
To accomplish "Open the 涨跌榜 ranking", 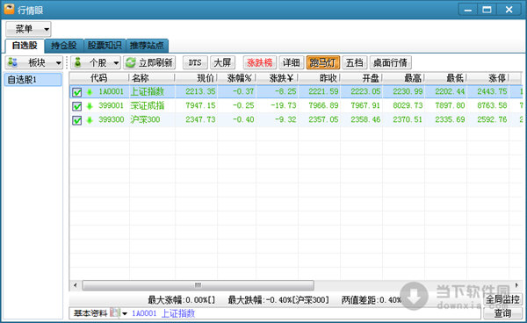I will 260,62.
